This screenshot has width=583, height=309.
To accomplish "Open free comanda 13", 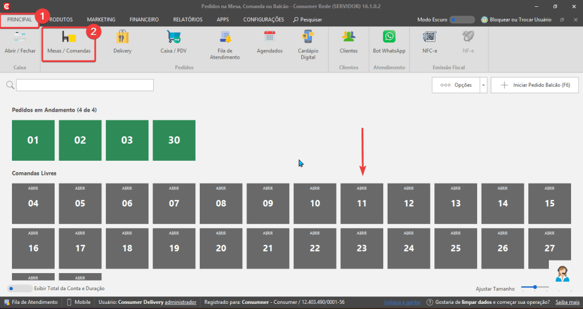I will (455, 204).
